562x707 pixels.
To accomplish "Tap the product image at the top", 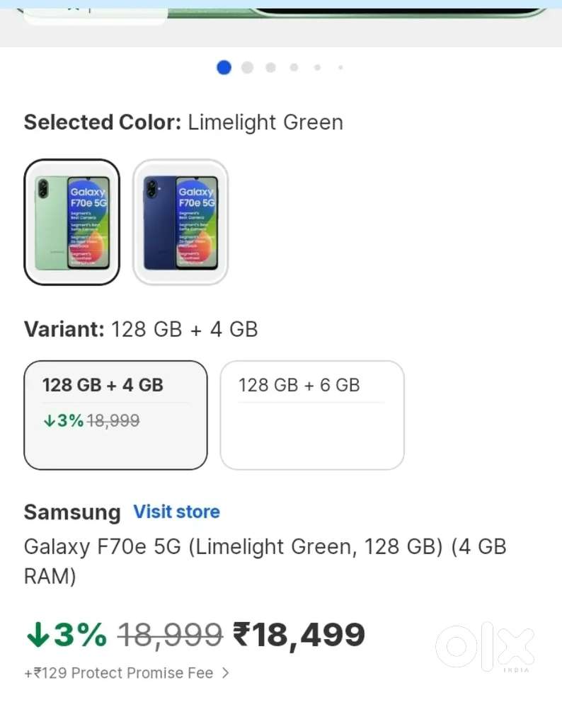I will tap(281, 23).
